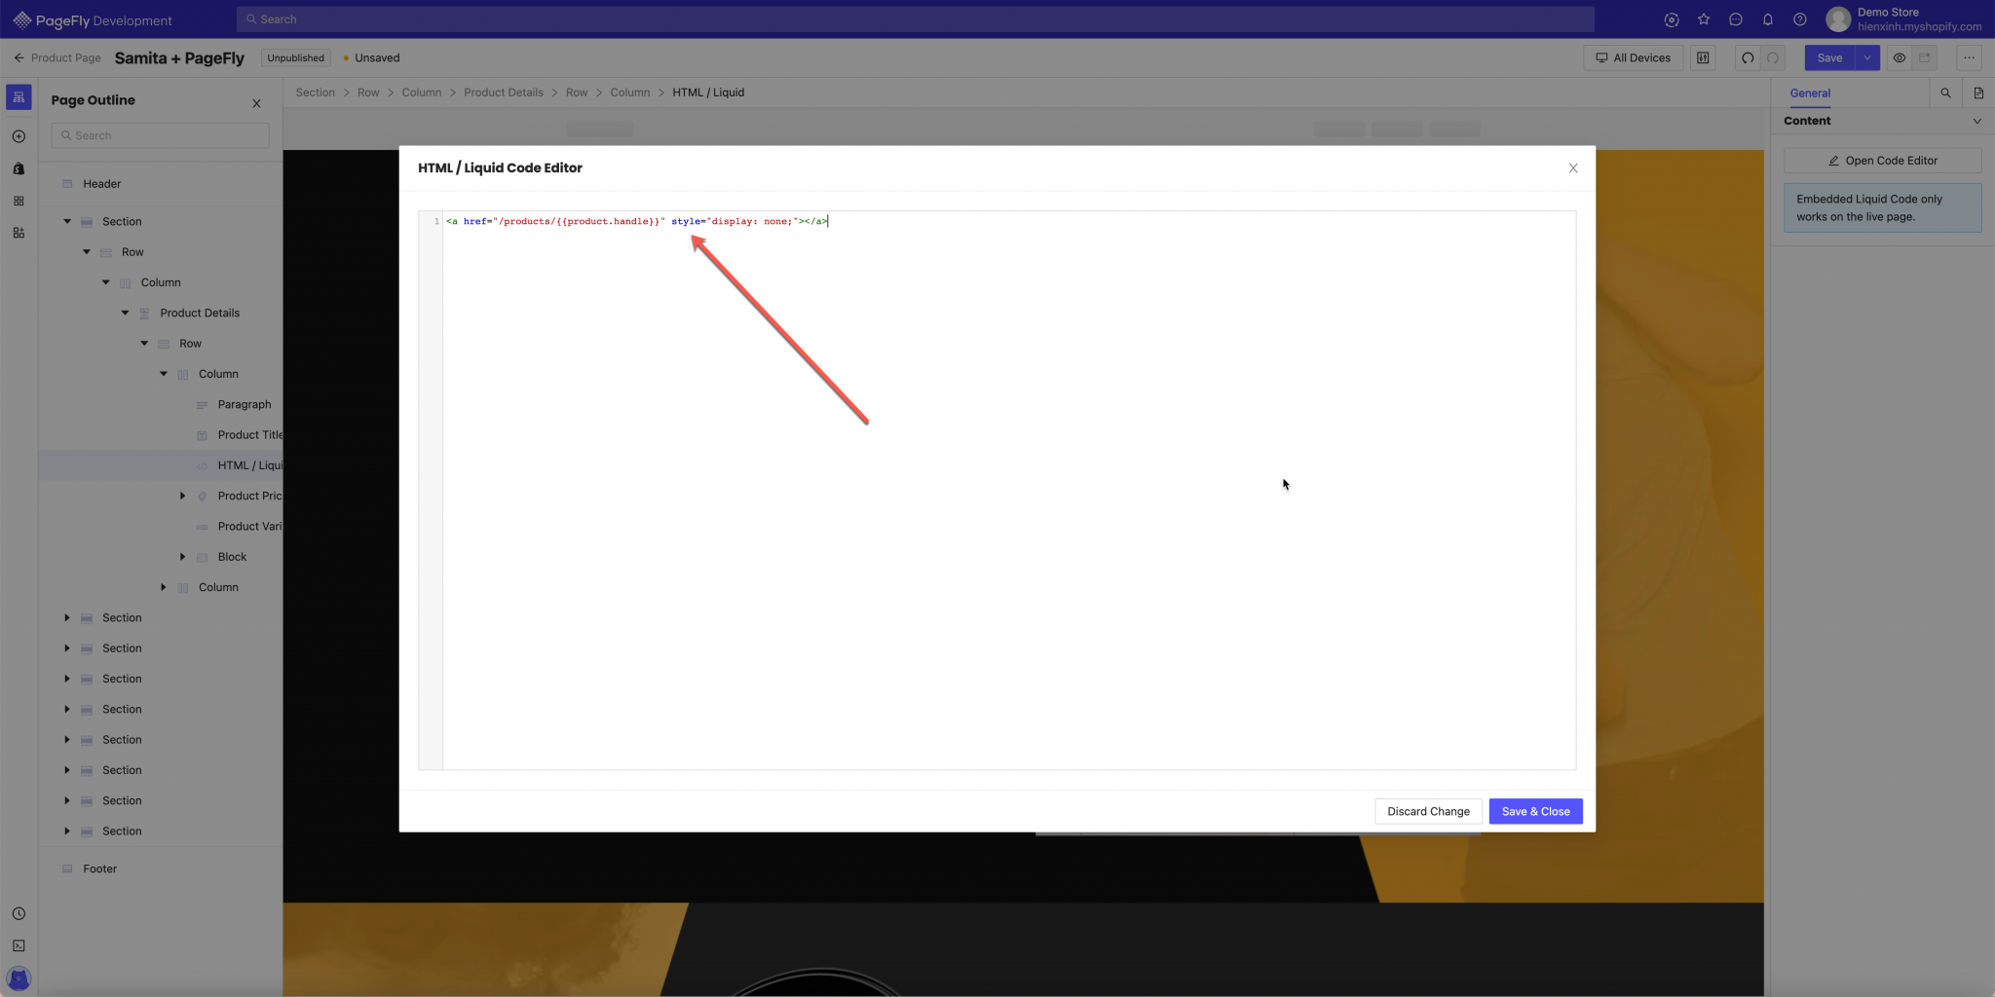Open the notifications bell icon

(1767, 19)
